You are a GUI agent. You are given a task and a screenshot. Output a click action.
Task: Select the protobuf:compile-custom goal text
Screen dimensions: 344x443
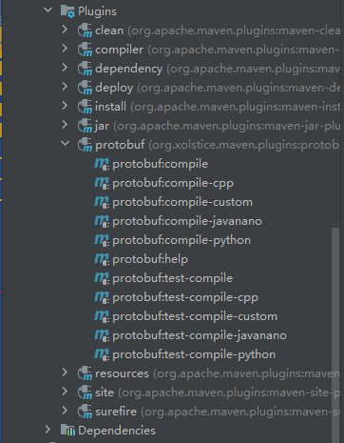click(x=182, y=202)
